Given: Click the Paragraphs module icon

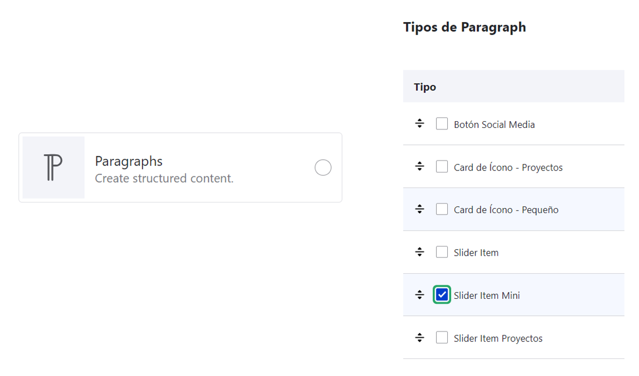Looking at the screenshot, I should point(53,167).
